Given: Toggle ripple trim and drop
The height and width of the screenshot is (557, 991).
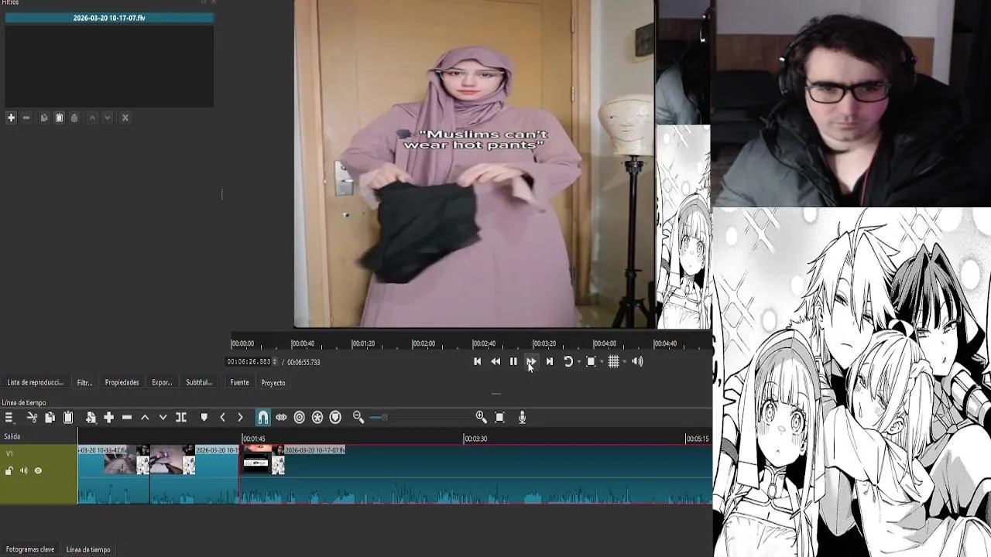Looking at the screenshot, I should [300, 417].
